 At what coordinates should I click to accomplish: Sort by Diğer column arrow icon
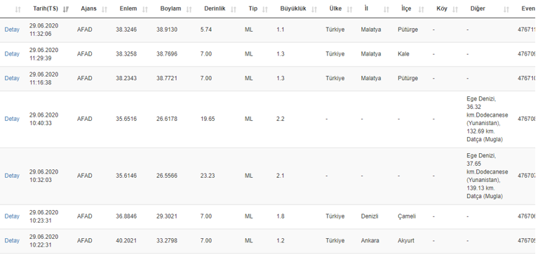506,9
